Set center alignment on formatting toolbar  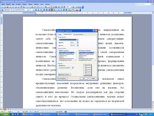tap(47, 10)
